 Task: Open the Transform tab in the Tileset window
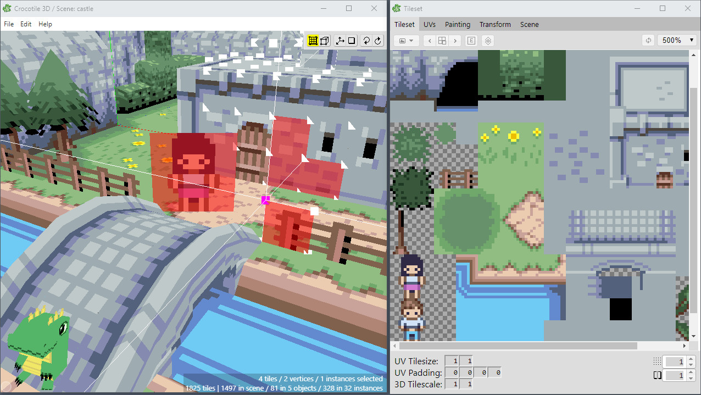click(495, 24)
